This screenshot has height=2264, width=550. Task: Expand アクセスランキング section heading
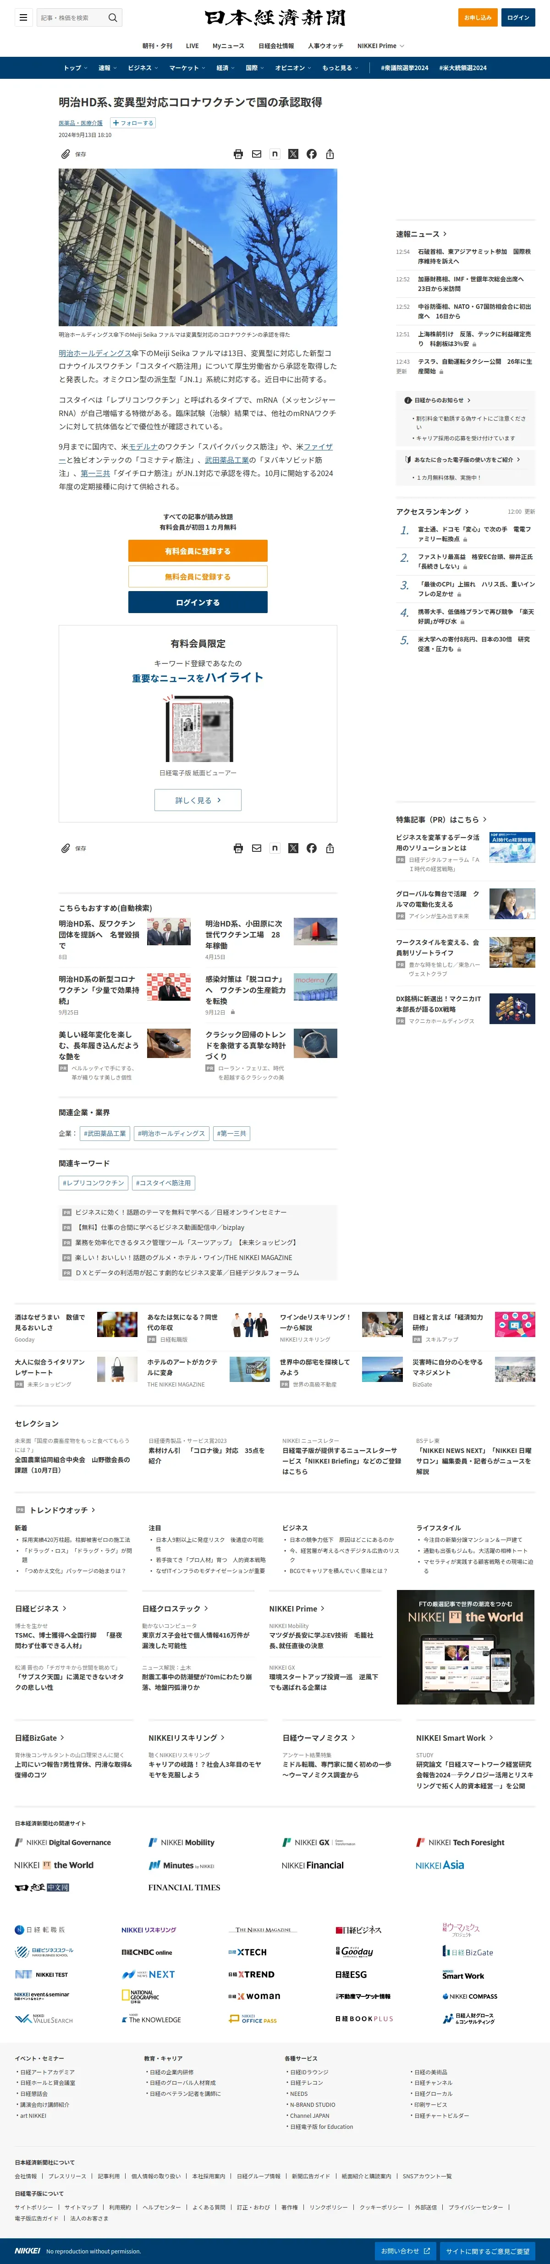(x=431, y=511)
